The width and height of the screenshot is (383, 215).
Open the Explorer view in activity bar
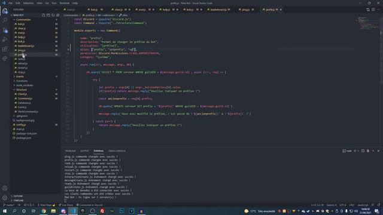[5, 11]
